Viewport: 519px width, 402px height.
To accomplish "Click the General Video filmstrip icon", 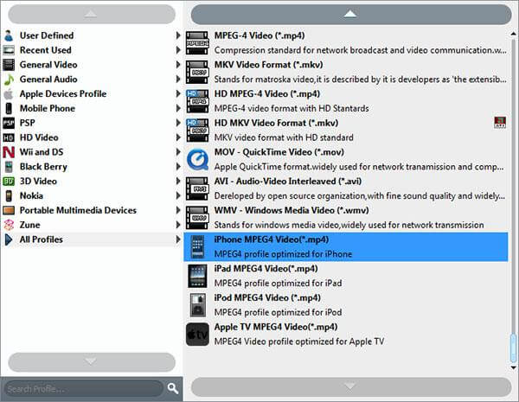I will pos(9,65).
